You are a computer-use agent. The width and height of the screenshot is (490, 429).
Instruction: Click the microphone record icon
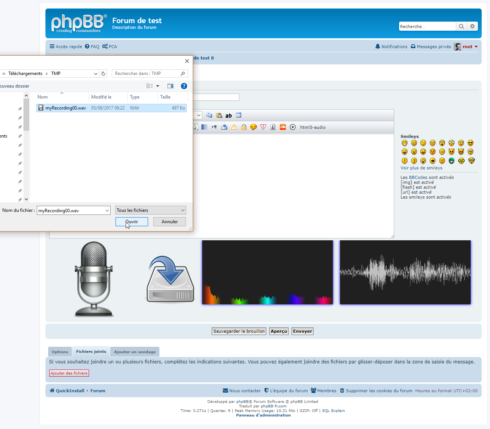[x=94, y=279]
